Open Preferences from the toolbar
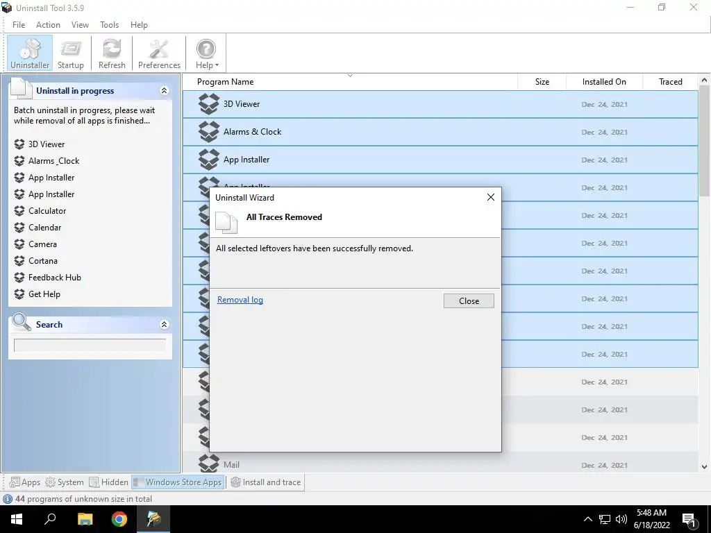Viewport: 711px width, 533px height. pos(159,53)
